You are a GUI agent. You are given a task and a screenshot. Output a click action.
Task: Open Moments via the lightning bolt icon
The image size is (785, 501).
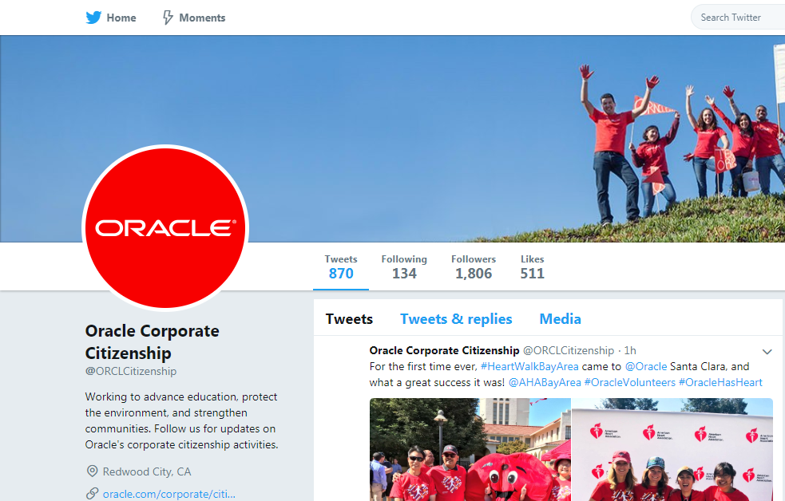(168, 18)
